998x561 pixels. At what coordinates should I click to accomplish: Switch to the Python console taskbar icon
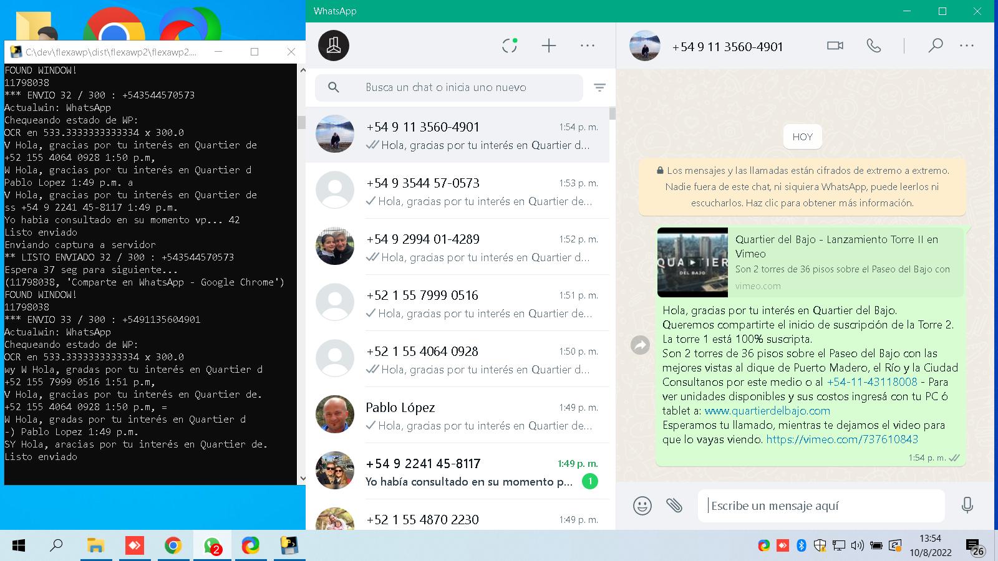coord(289,545)
